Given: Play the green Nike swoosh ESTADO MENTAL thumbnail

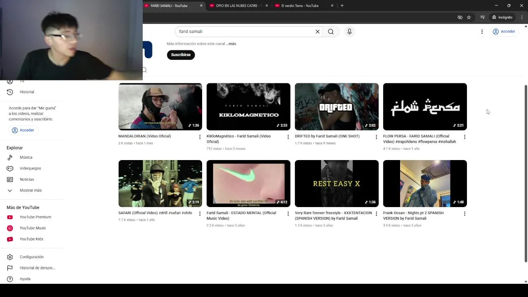Looking at the screenshot, I should [248, 184].
